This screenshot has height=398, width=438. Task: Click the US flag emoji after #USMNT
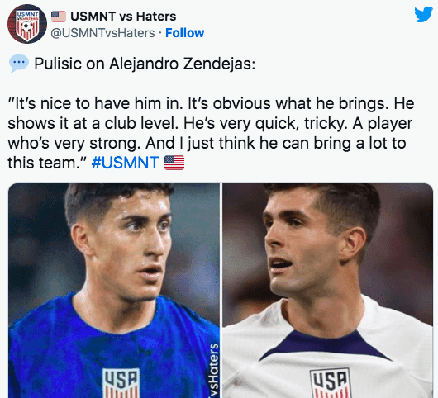pyautogui.click(x=174, y=163)
